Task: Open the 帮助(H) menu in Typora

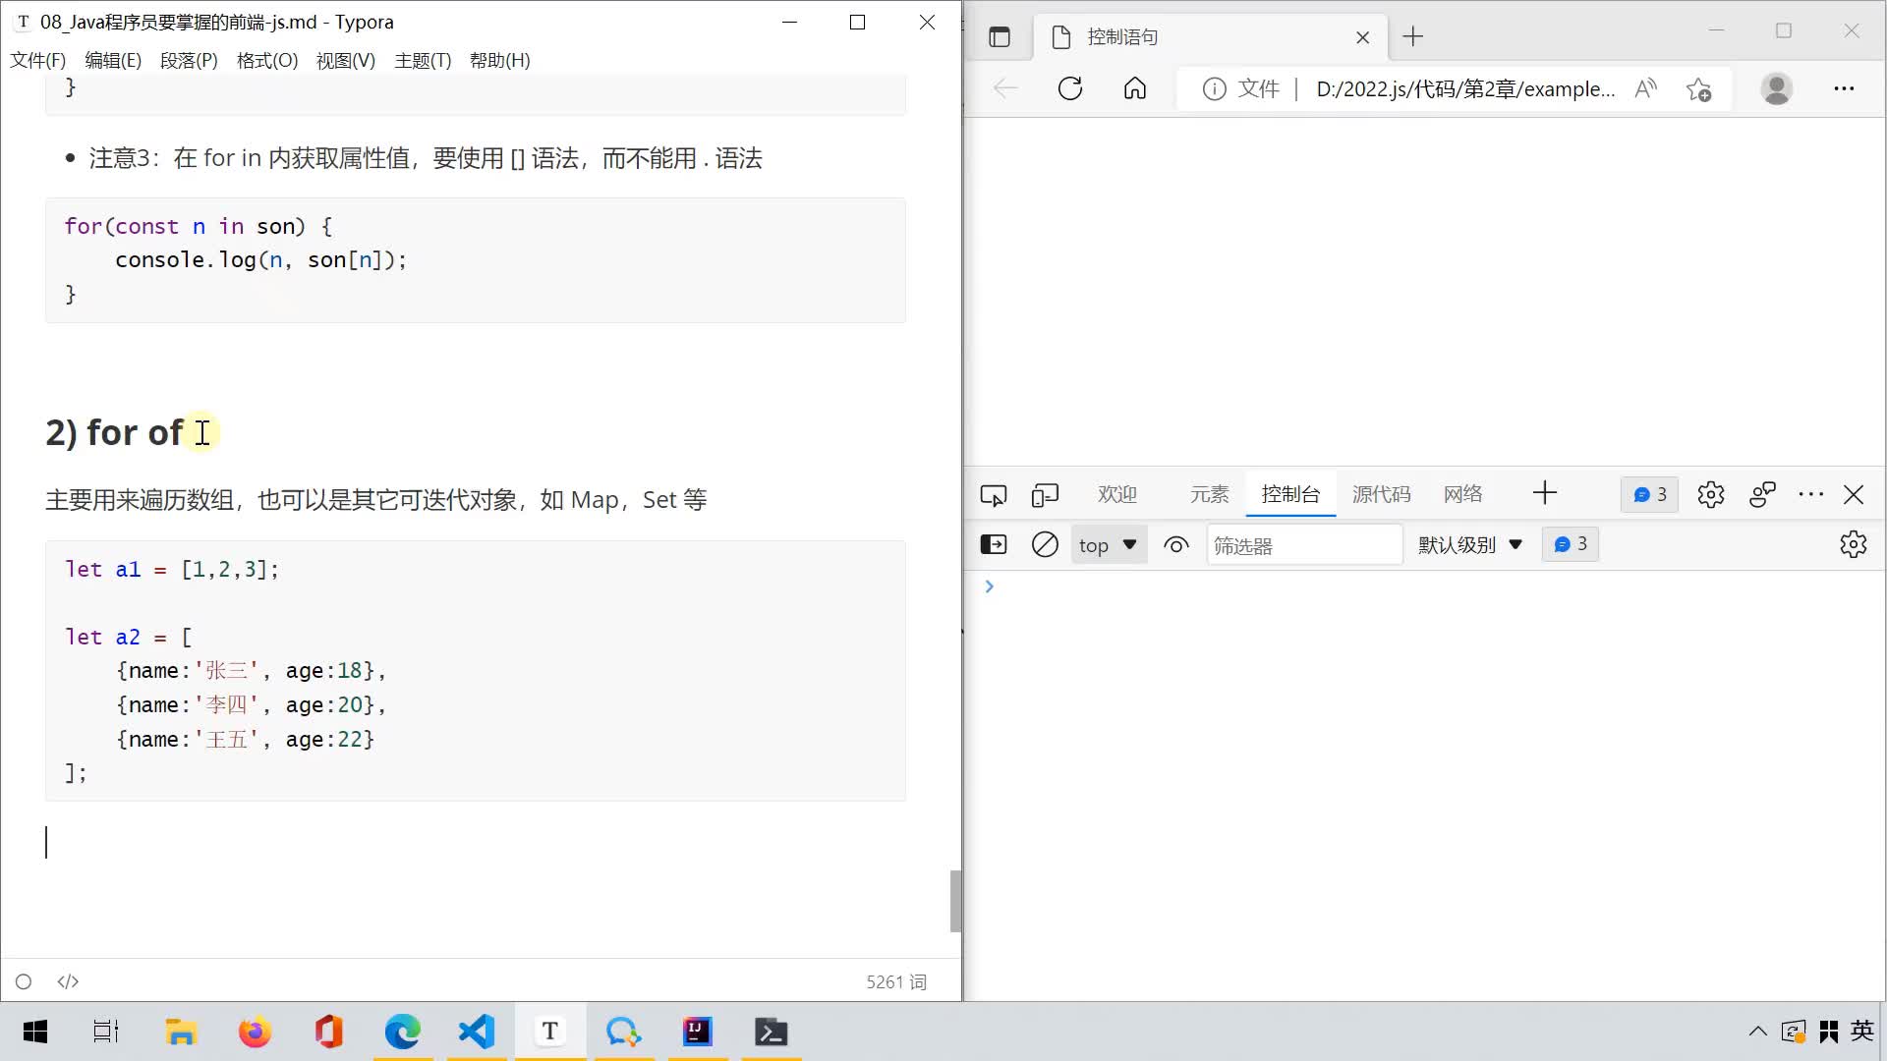Action: [x=500, y=61]
